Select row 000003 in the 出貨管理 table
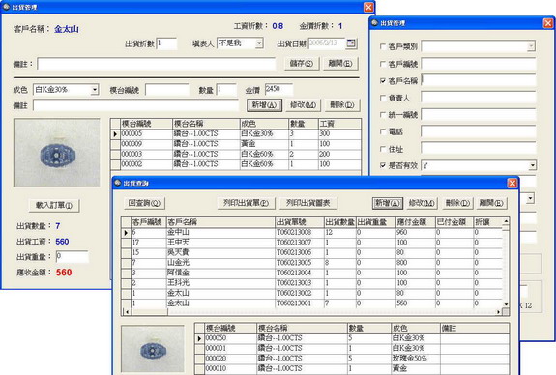Screen dimensions: 556x375 coord(236,155)
